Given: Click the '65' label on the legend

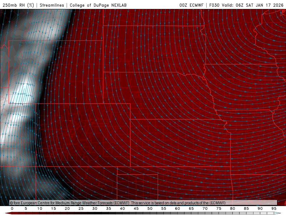Looking at the screenshot, I should pos(191,209).
